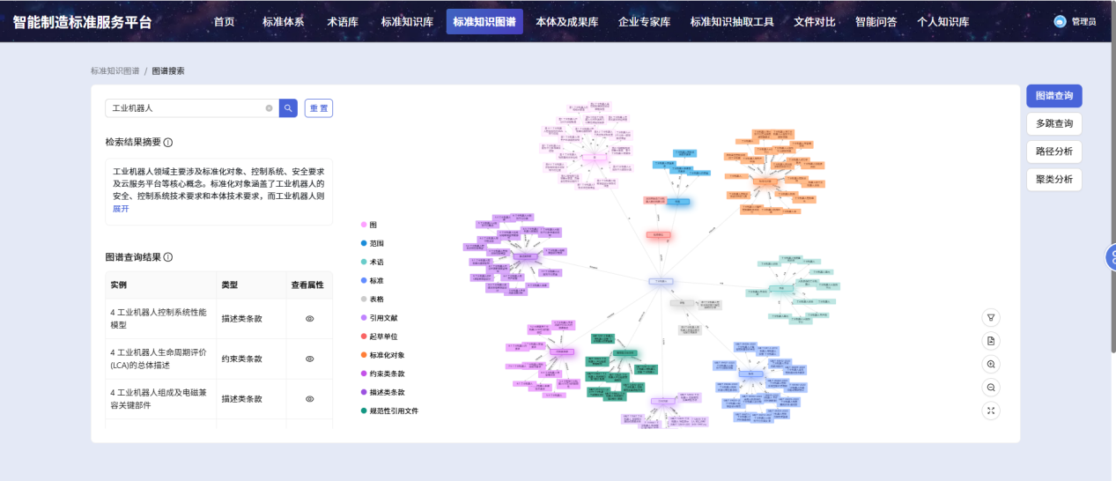Expand the search summary with 展开
The image size is (1116, 481).
tap(121, 209)
